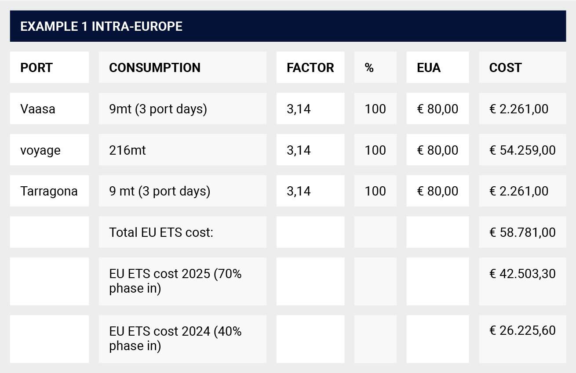This screenshot has height=373, width=576.
Task: Select Tarragona's € 2.261,00 cost cell
Action: point(522,191)
